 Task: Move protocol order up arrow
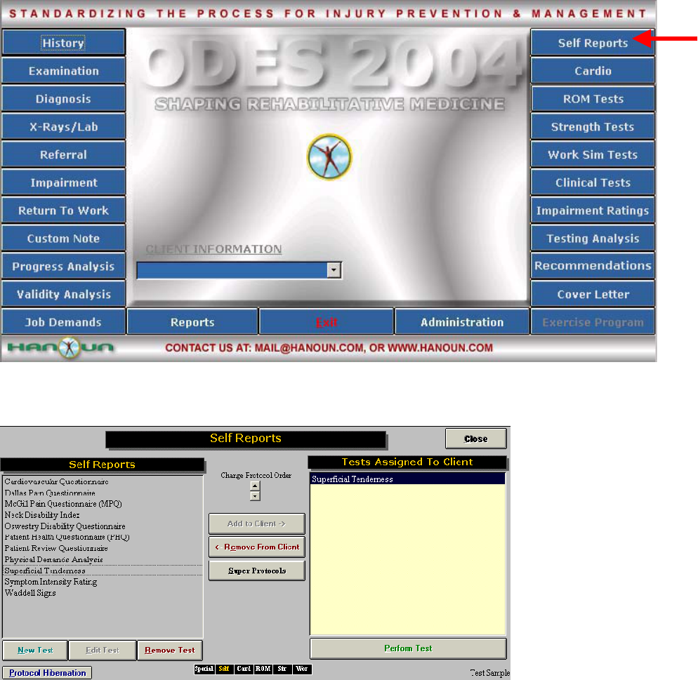(255, 486)
